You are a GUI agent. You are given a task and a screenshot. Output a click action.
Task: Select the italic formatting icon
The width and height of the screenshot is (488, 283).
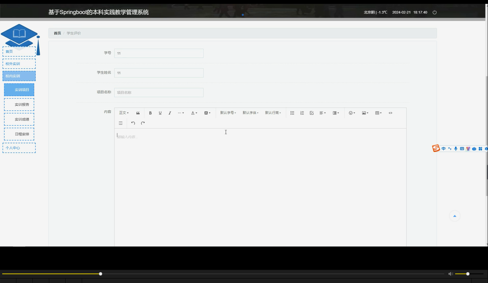tap(169, 113)
